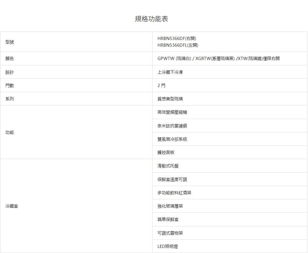Click the 規格功能表 heading

pyautogui.click(x=151, y=19)
